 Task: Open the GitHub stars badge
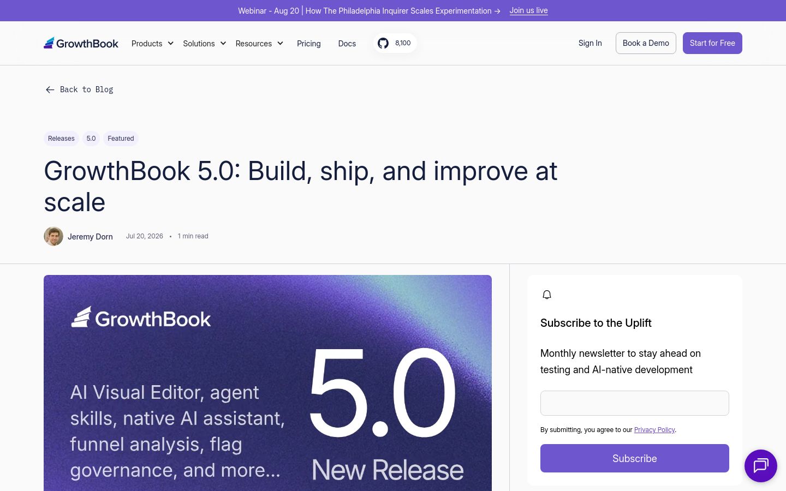point(395,43)
